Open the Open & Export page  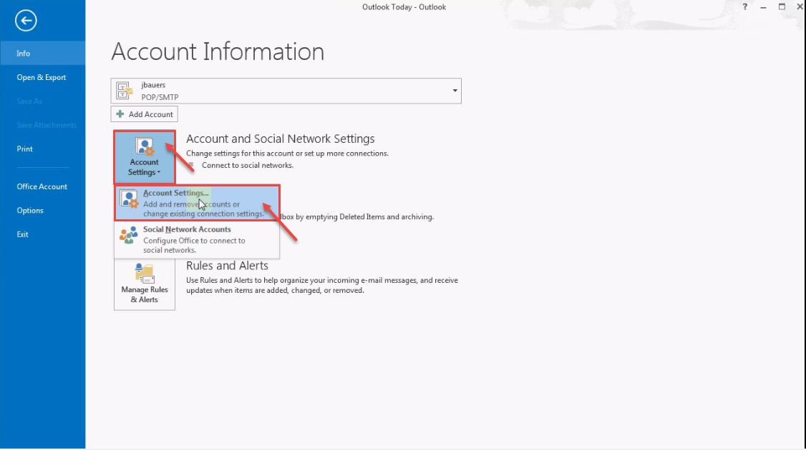pos(43,77)
